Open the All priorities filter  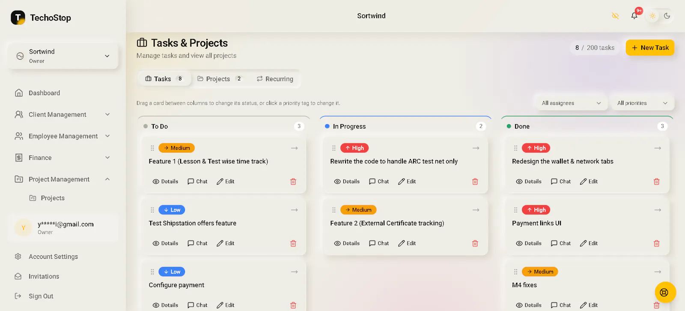tap(642, 103)
